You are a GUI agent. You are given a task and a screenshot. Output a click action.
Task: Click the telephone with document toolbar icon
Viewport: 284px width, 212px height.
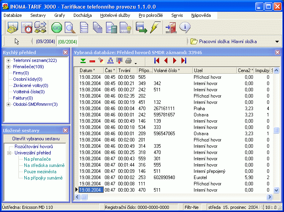coord(13,27)
